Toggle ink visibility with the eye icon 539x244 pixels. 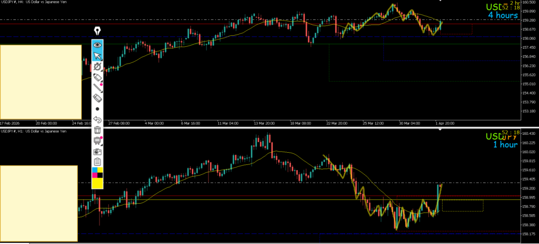(97, 45)
